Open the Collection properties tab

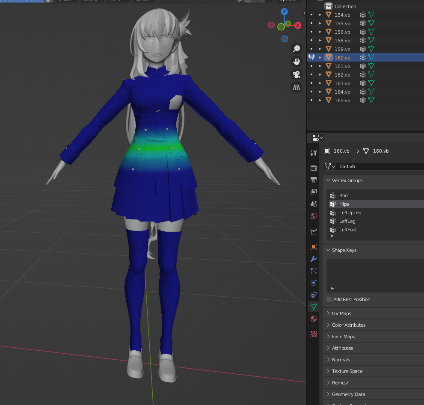(314, 231)
